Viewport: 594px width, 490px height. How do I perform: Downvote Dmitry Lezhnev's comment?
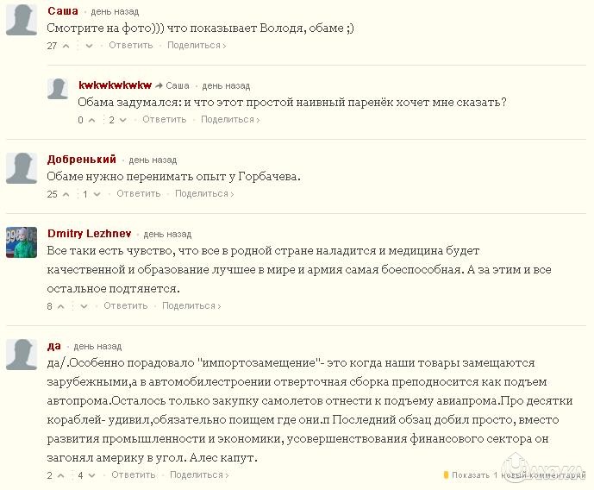point(84,306)
